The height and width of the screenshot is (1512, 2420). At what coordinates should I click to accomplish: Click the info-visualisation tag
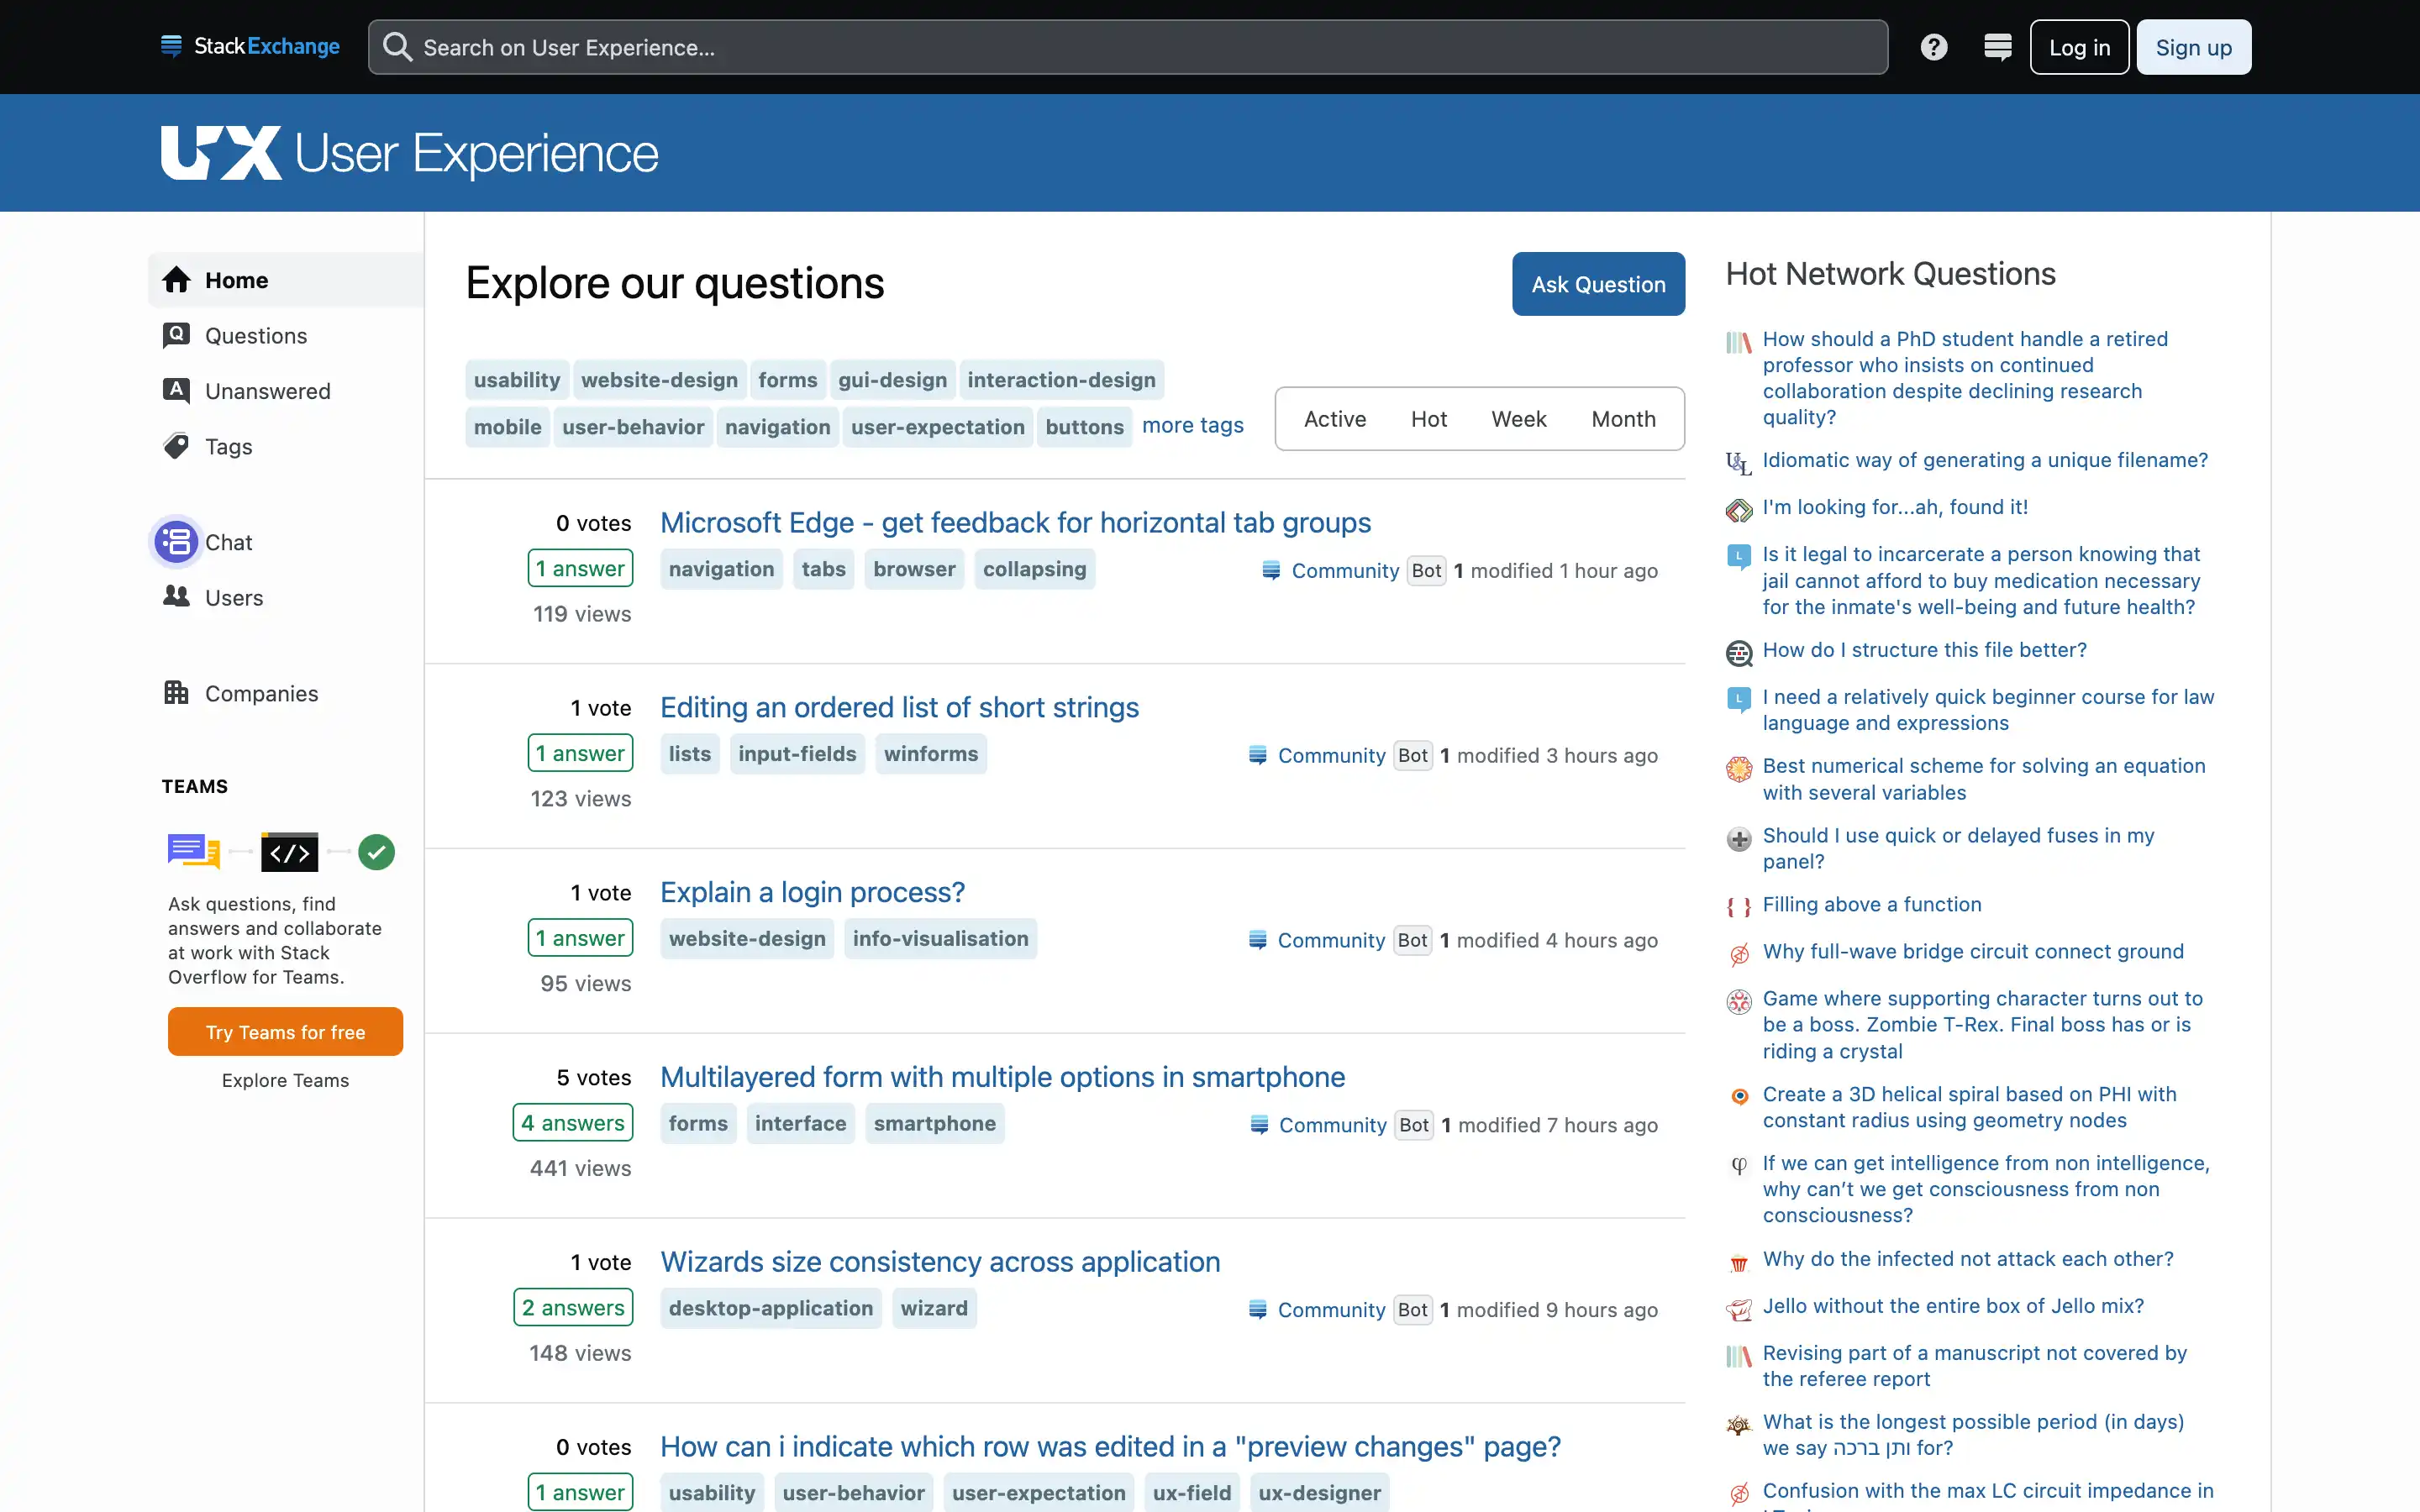click(940, 939)
